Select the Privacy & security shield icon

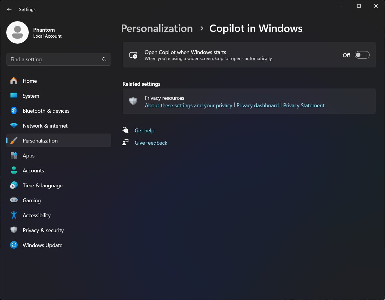coord(14,230)
